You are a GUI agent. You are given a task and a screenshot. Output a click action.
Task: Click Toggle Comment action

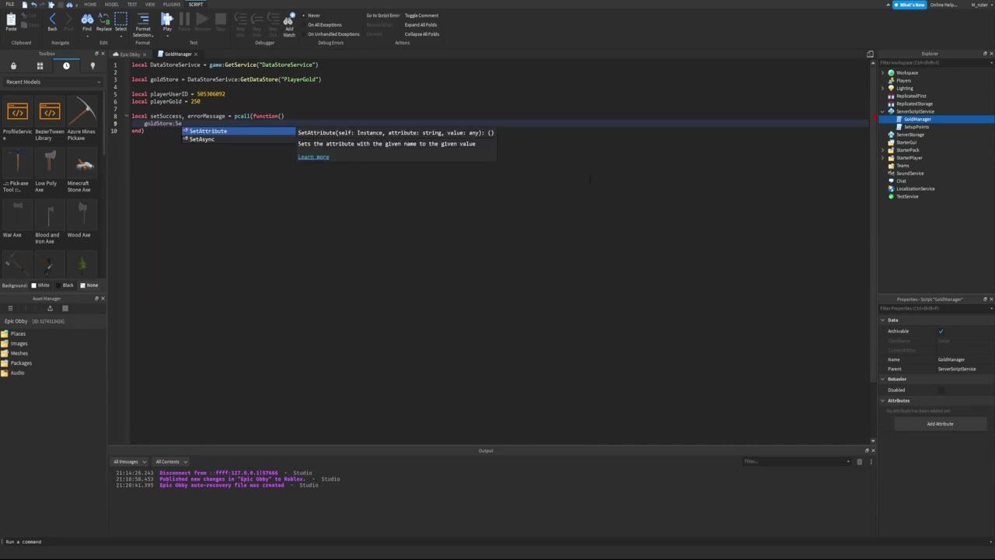(421, 16)
